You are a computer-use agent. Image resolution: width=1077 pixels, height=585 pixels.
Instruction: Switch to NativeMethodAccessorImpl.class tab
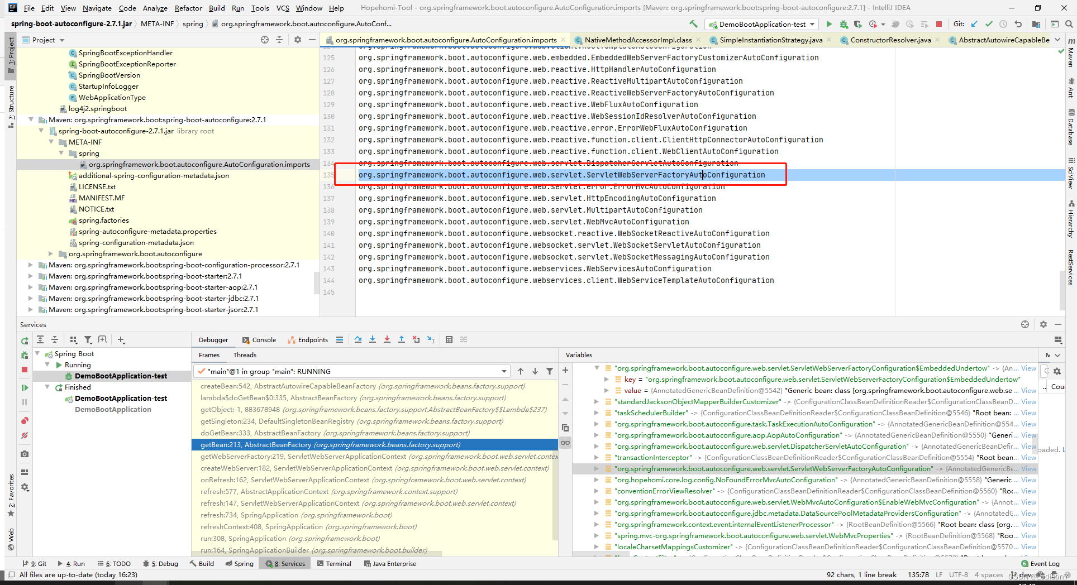[638, 40]
